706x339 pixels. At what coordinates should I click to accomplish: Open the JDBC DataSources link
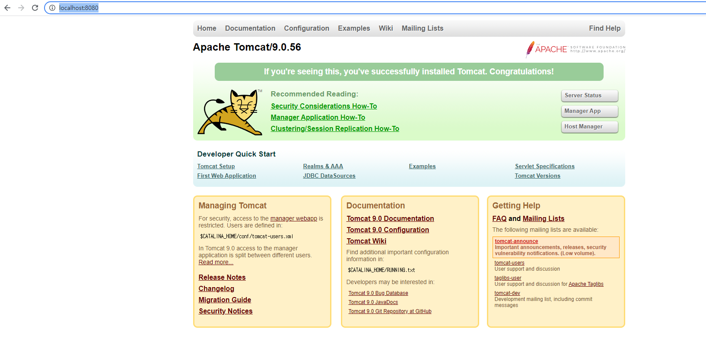(x=329, y=176)
